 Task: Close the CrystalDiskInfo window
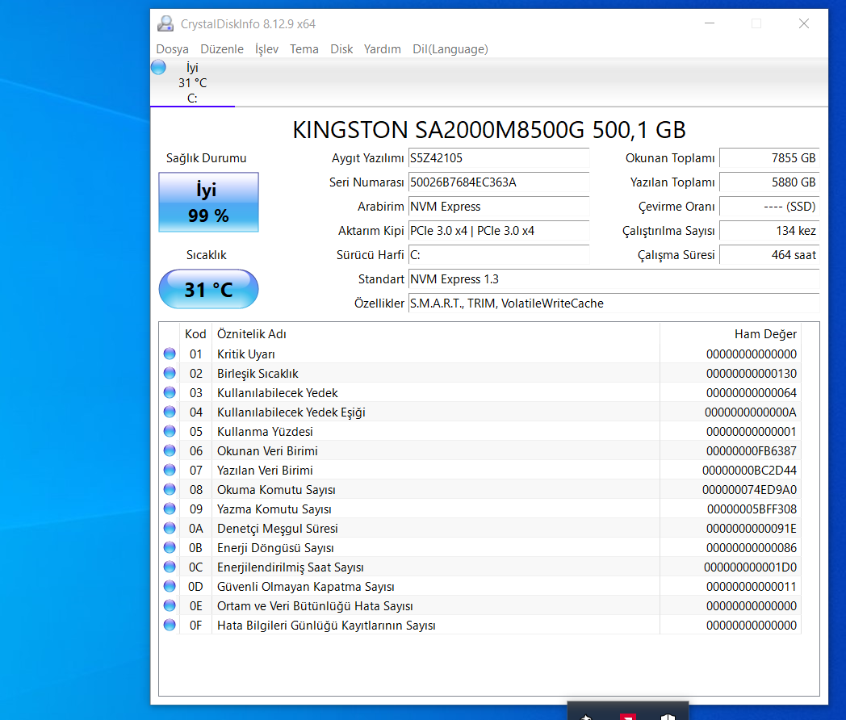[x=804, y=23]
